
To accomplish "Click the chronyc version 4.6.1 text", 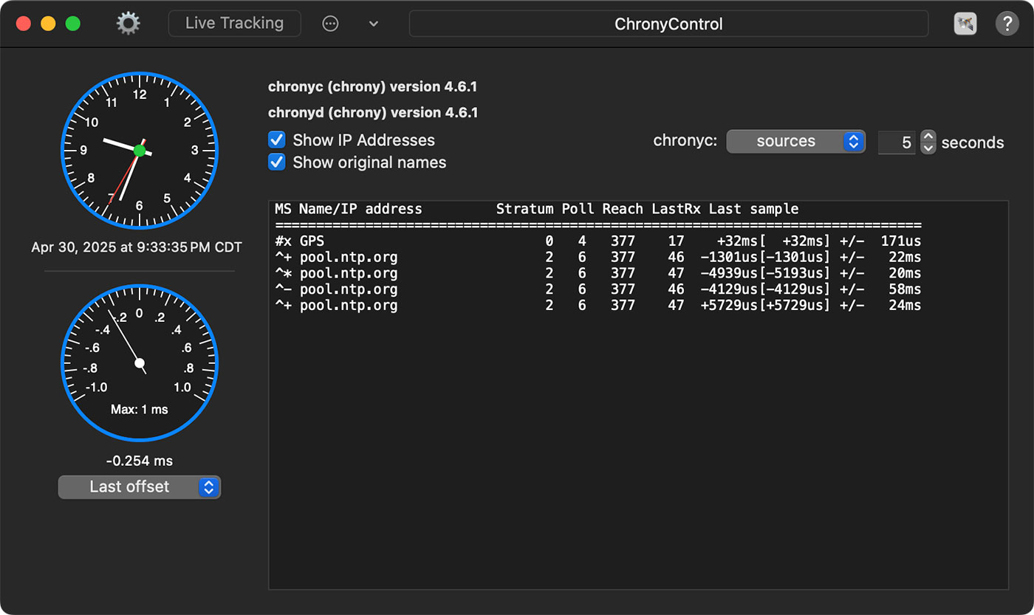I will pos(372,87).
